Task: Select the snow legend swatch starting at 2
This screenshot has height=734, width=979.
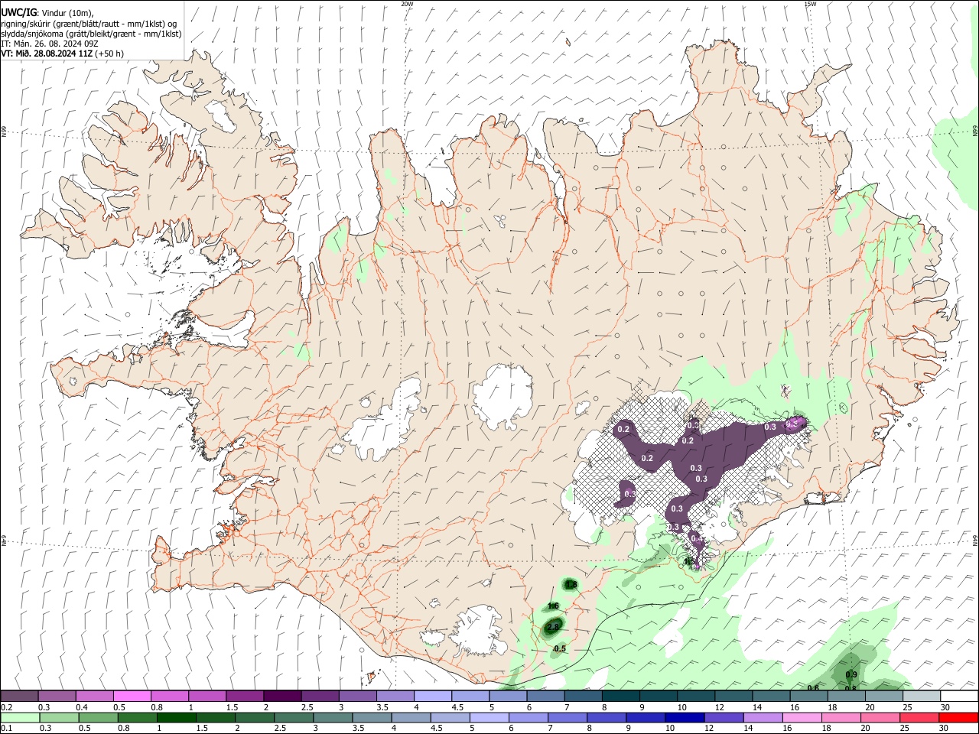Action: (281, 696)
